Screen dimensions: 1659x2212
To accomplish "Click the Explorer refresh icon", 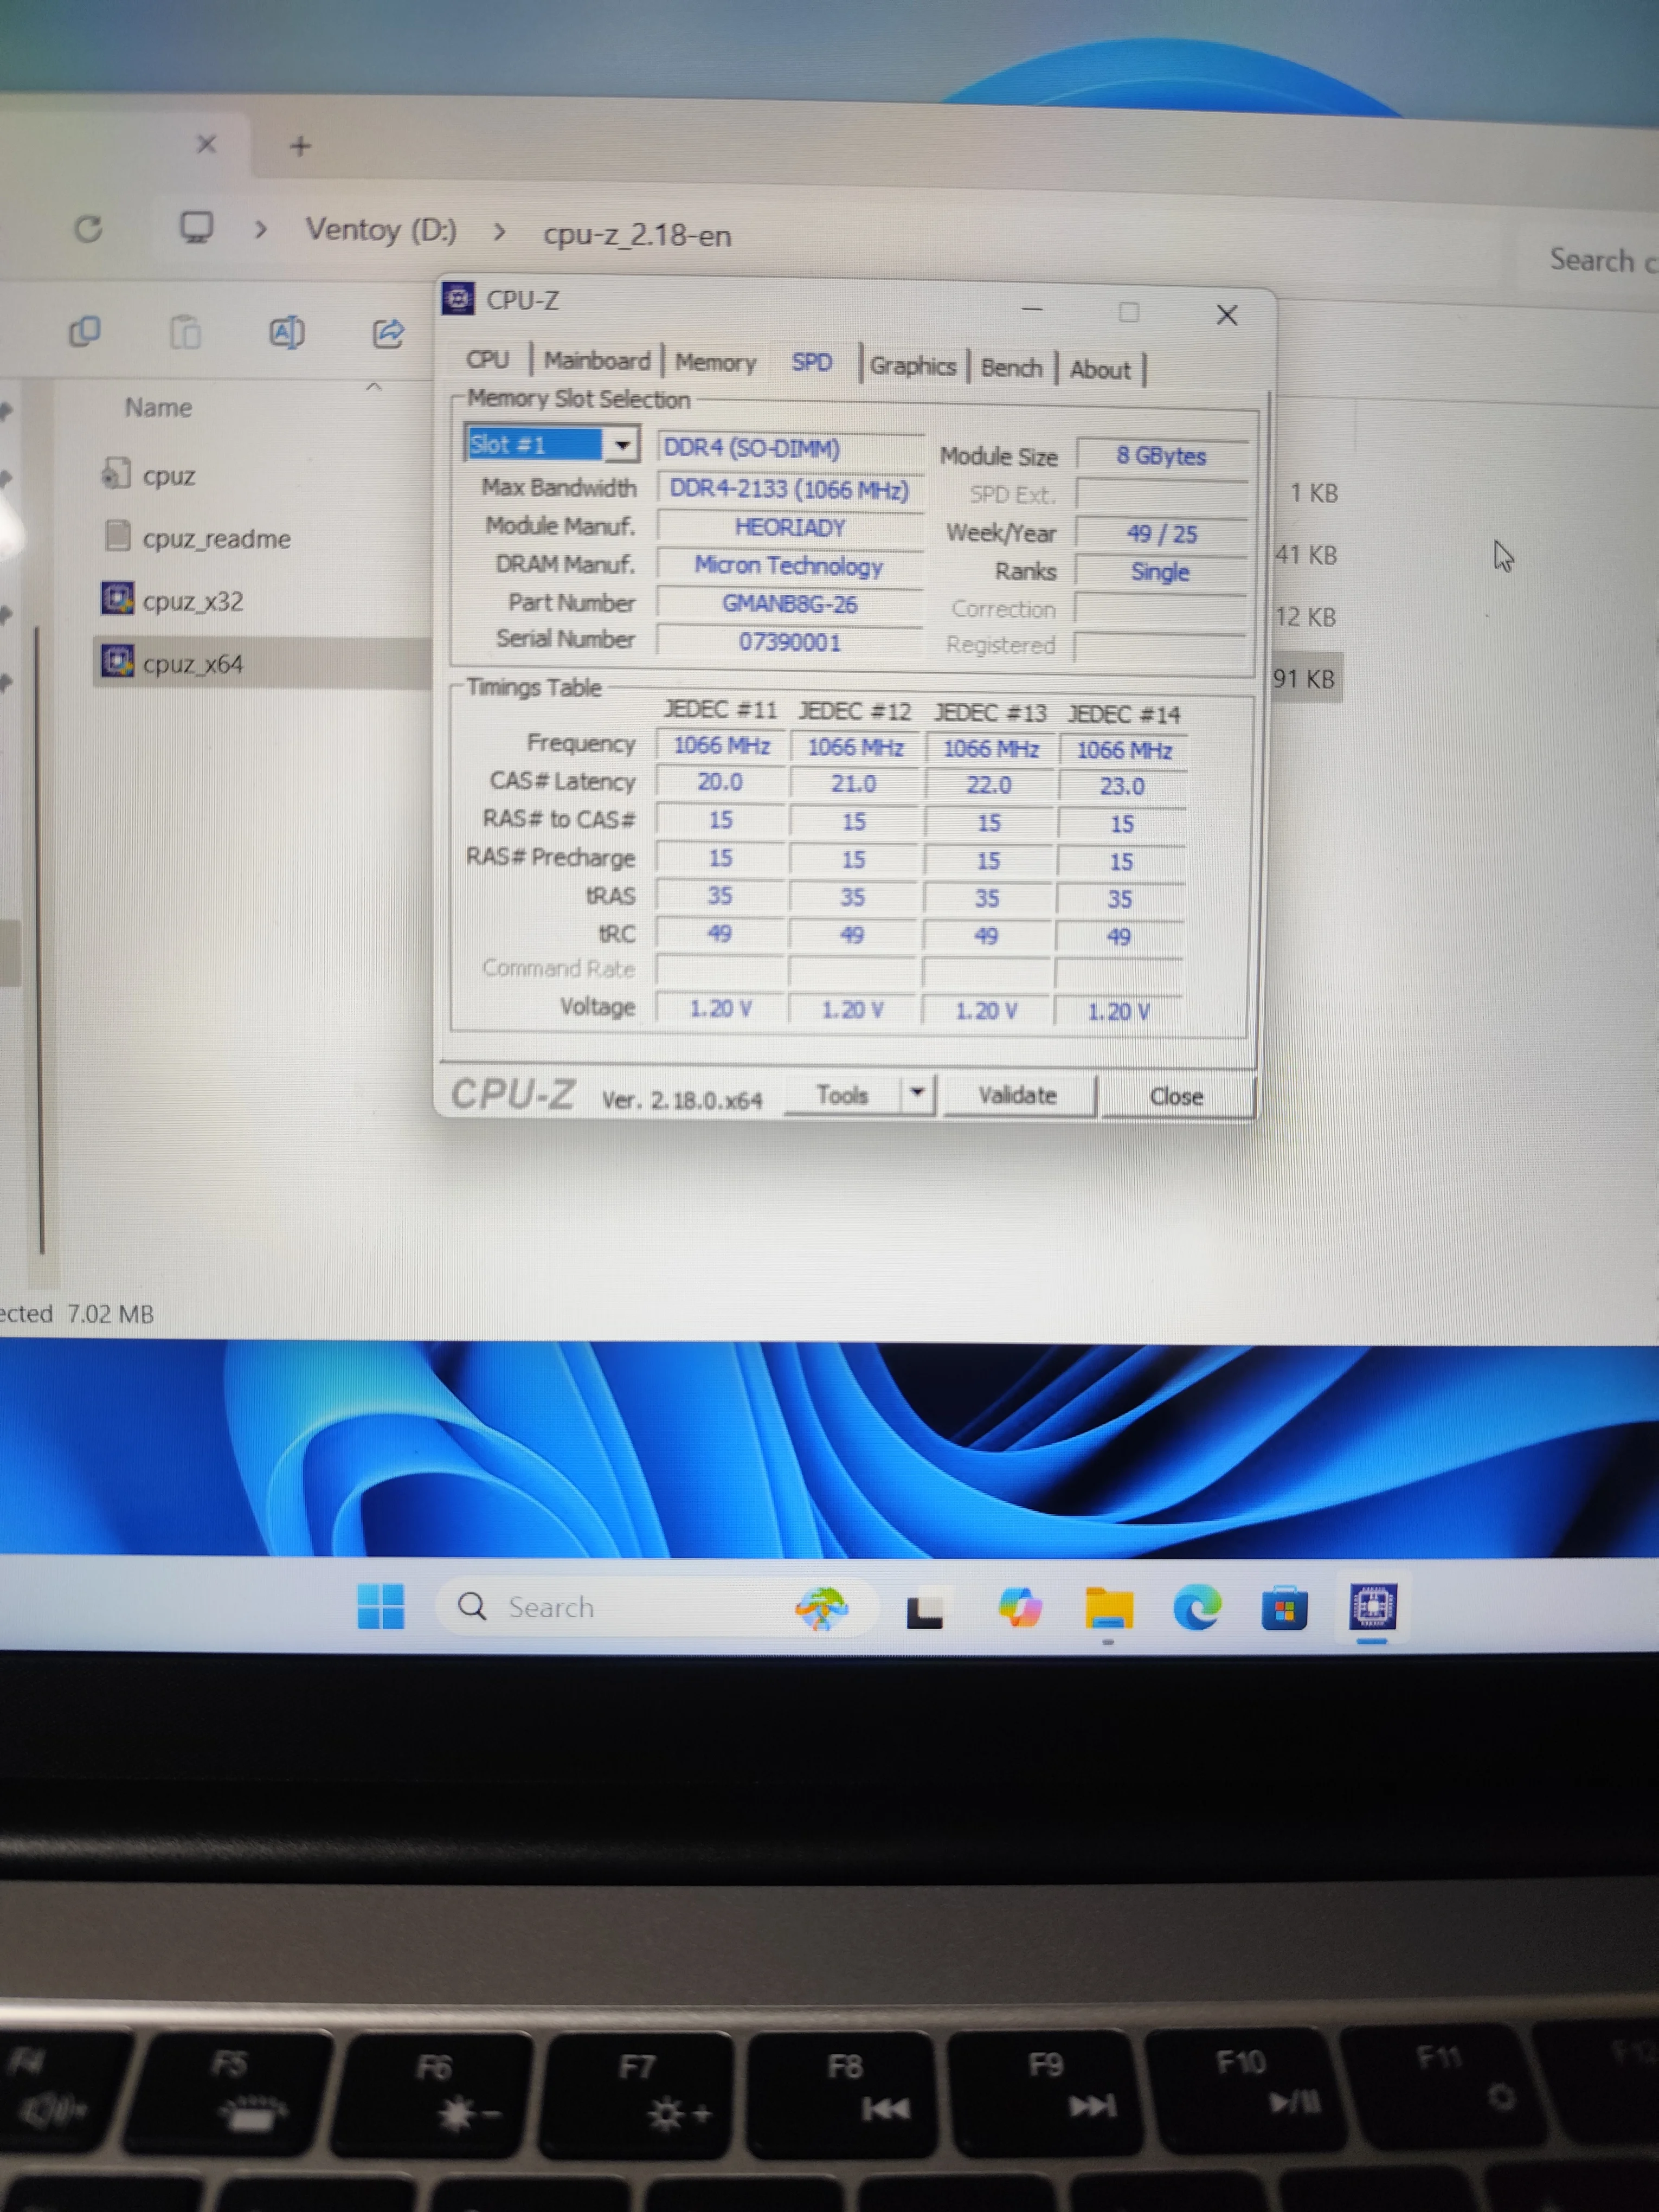I will point(88,229).
